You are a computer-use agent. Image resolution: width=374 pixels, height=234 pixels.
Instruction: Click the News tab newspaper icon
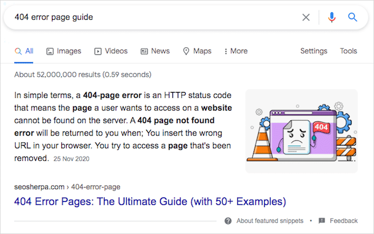click(144, 51)
